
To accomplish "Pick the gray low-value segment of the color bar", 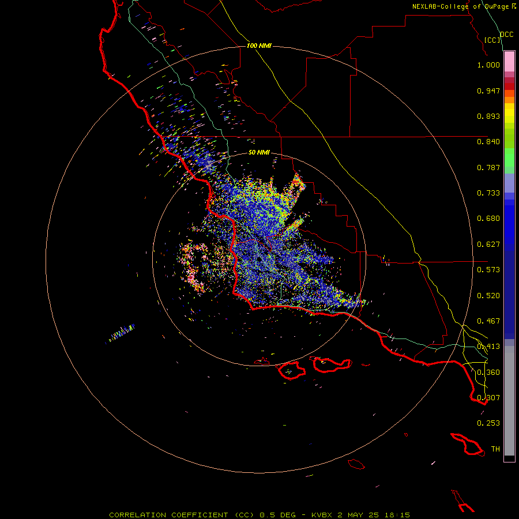I will [x=509, y=401].
